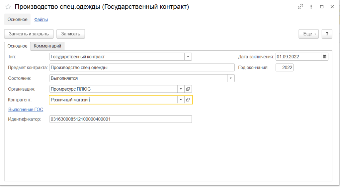340x187 pixels.
Task: Click the Записать button
Action: (70, 34)
